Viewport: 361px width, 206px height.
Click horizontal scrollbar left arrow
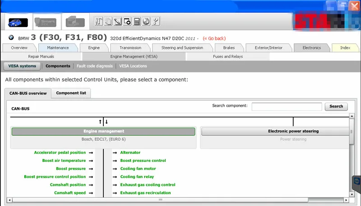9,200
